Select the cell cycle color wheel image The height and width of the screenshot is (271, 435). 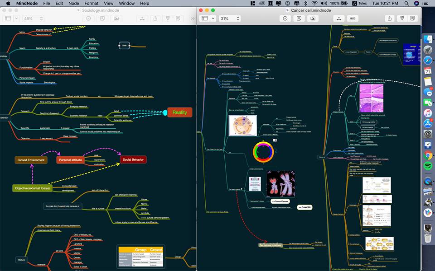pos(263,152)
